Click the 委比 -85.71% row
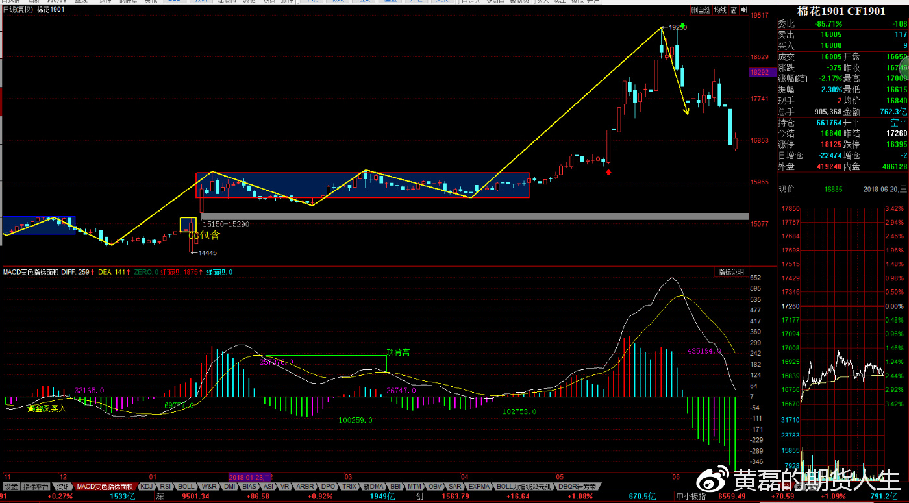The image size is (909, 503). click(842, 24)
